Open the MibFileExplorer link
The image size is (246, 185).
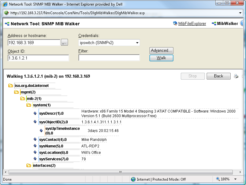(192, 24)
